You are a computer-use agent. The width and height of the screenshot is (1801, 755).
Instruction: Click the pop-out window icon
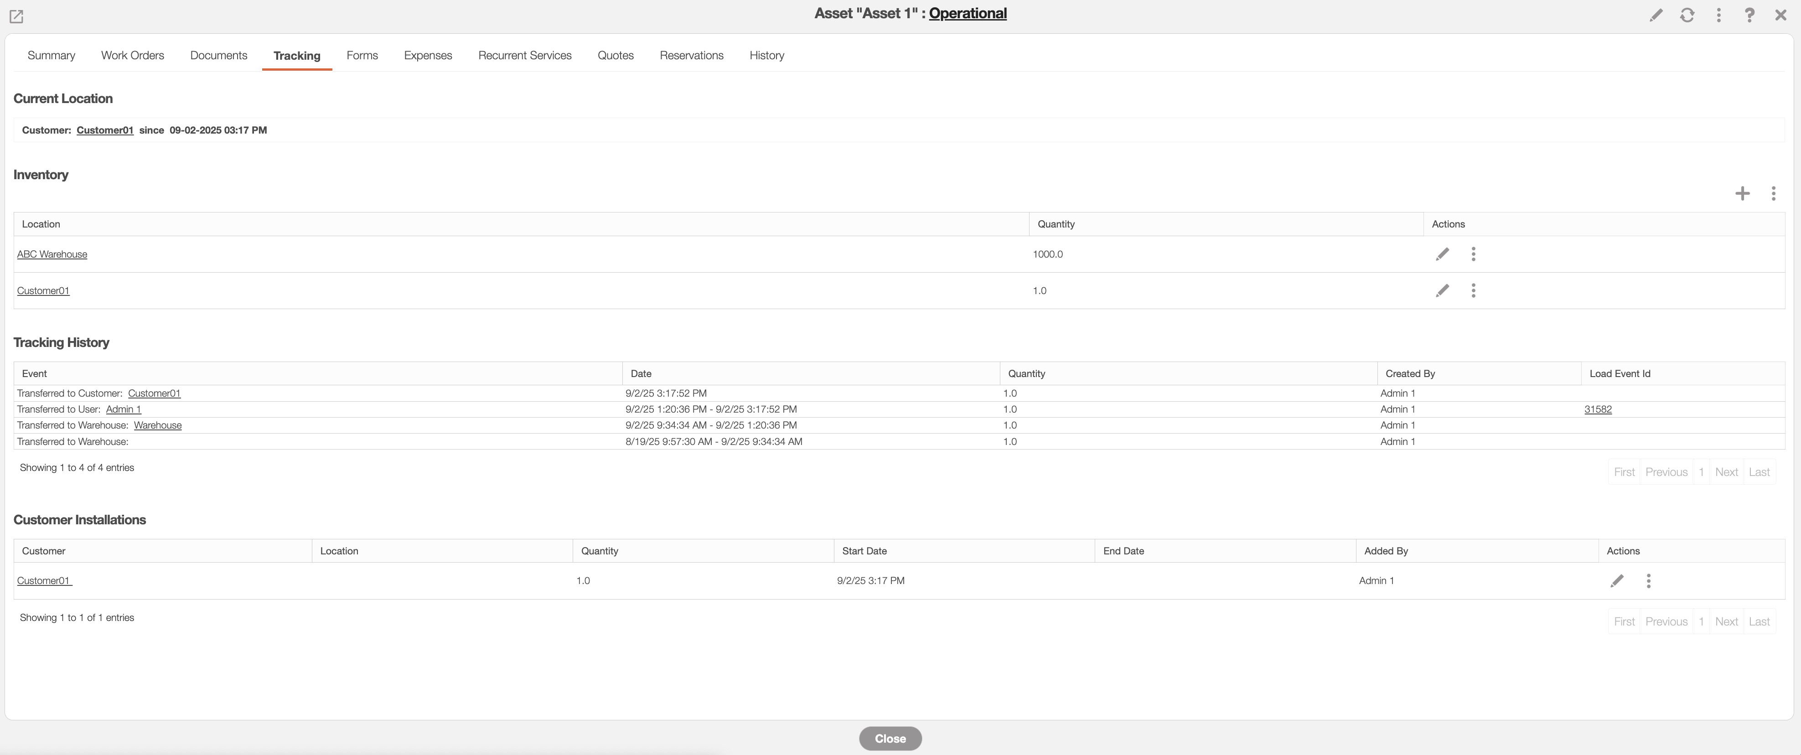click(x=16, y=16)
